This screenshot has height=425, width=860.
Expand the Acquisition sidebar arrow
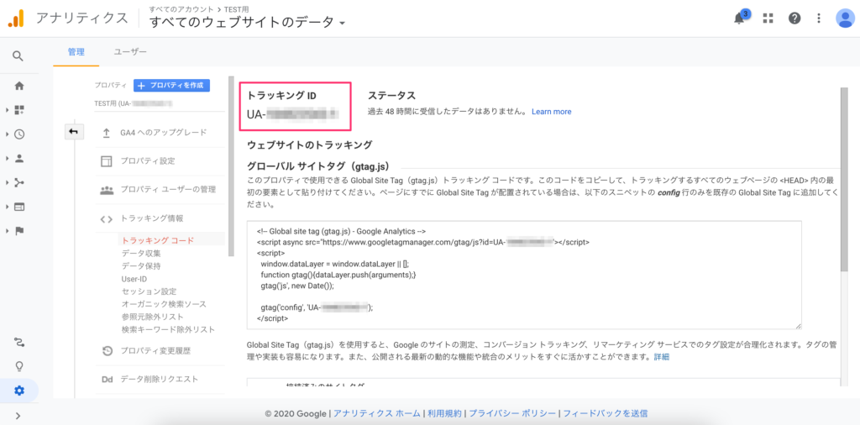[8, 182]
